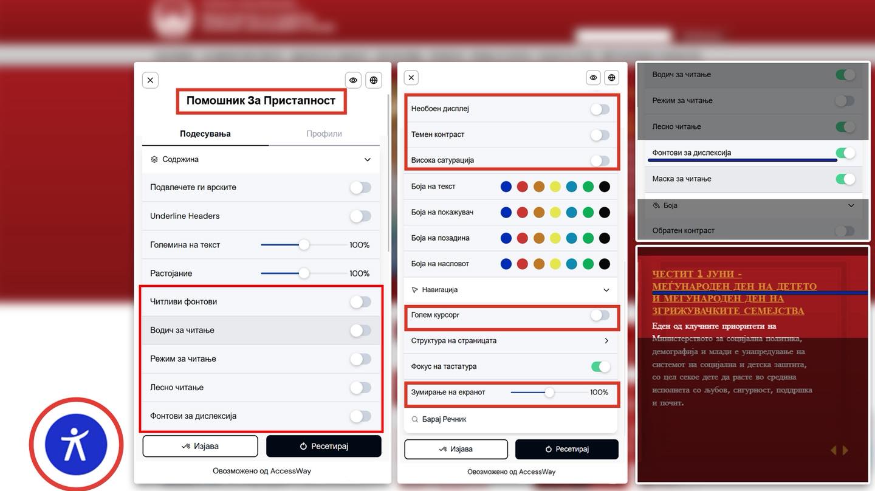Click the Изјава button in middle panel
The height and width of the screenshot is (491, 875).
456,449
